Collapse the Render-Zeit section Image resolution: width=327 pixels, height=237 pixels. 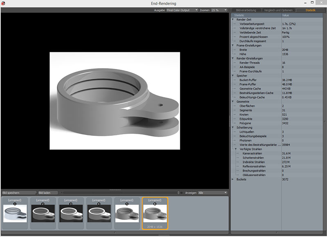coord(233,20)
